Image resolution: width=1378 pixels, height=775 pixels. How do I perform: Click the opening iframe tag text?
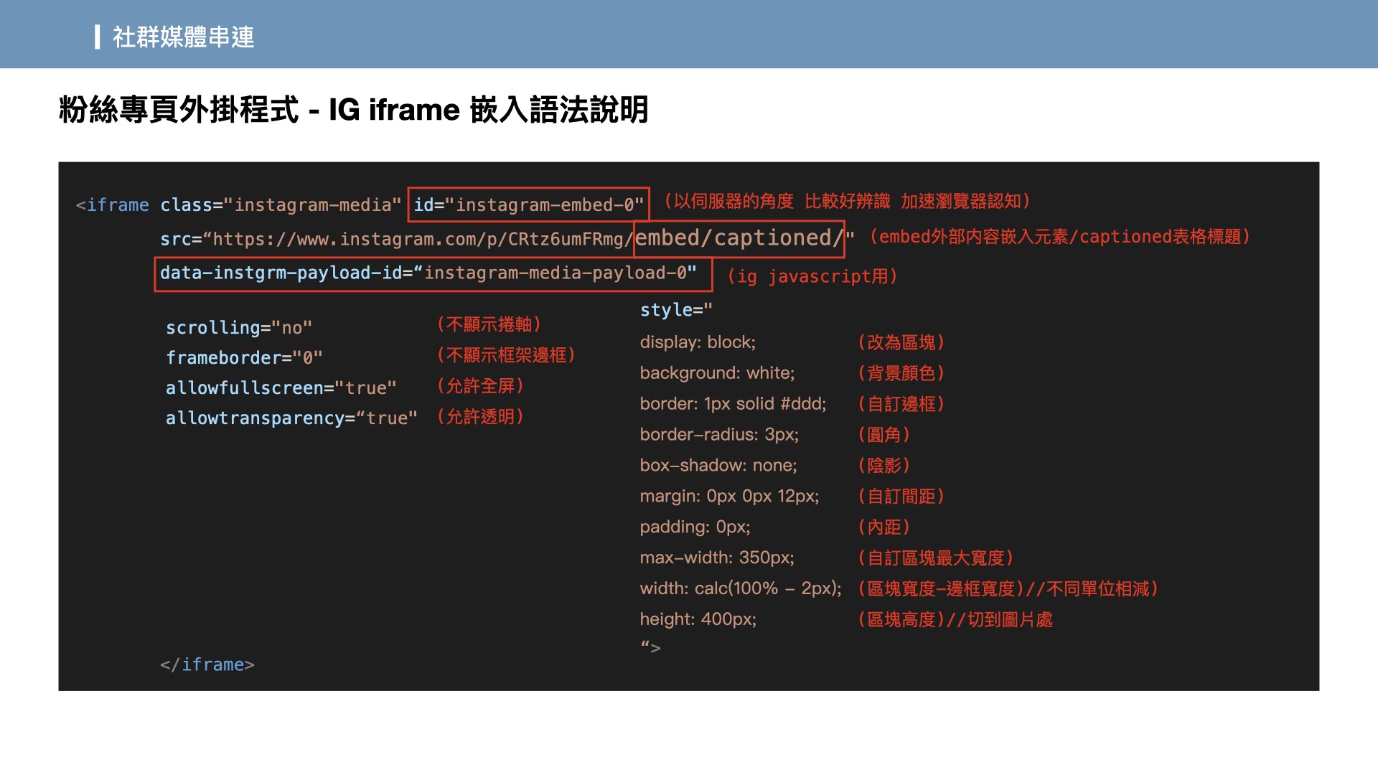113,205
